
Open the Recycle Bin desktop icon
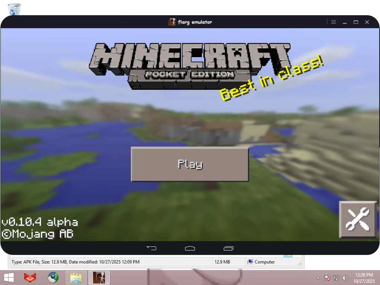(x=14, y=9)
